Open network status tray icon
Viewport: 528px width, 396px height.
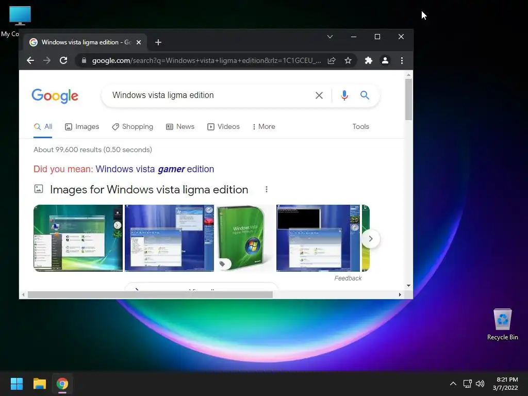pyautogui.click(x=467, y=384)
